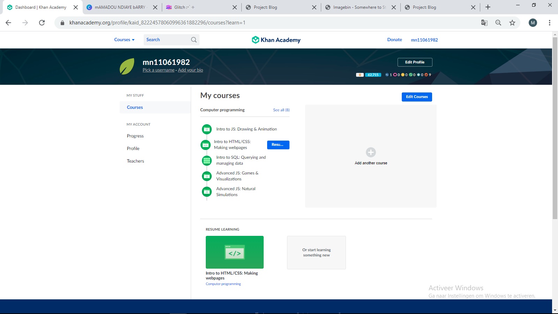Viewport: 558px width, 314px height.
Task: Open Teachers in sidebar
Action: point(135,161)
